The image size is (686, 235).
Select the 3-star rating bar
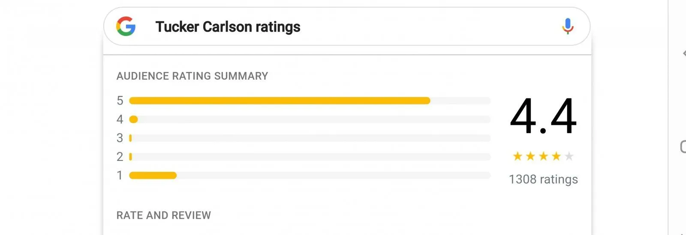310,138
